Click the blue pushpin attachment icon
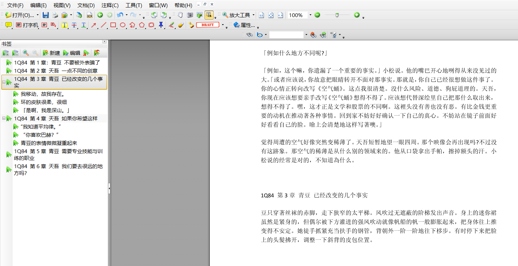 (161, 25)
